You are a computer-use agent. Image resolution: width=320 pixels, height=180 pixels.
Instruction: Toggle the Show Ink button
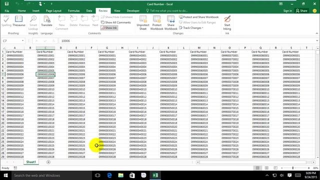[109, 28]
